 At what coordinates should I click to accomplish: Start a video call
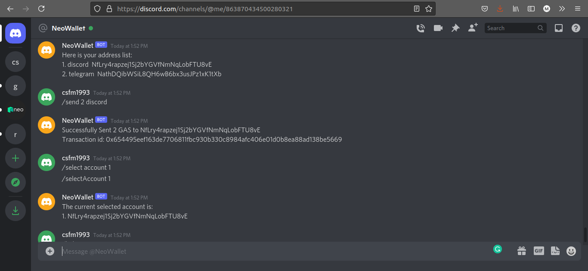(438, 28)
